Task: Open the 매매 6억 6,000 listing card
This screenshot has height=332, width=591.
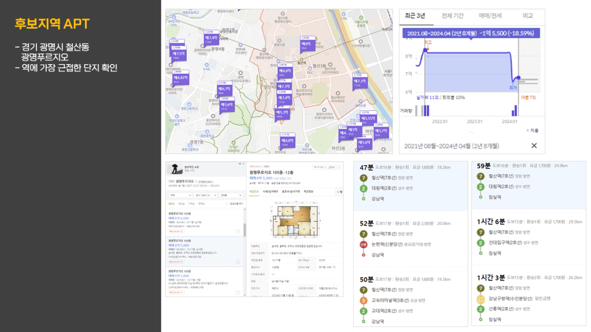Action: [x=204, y=222]
